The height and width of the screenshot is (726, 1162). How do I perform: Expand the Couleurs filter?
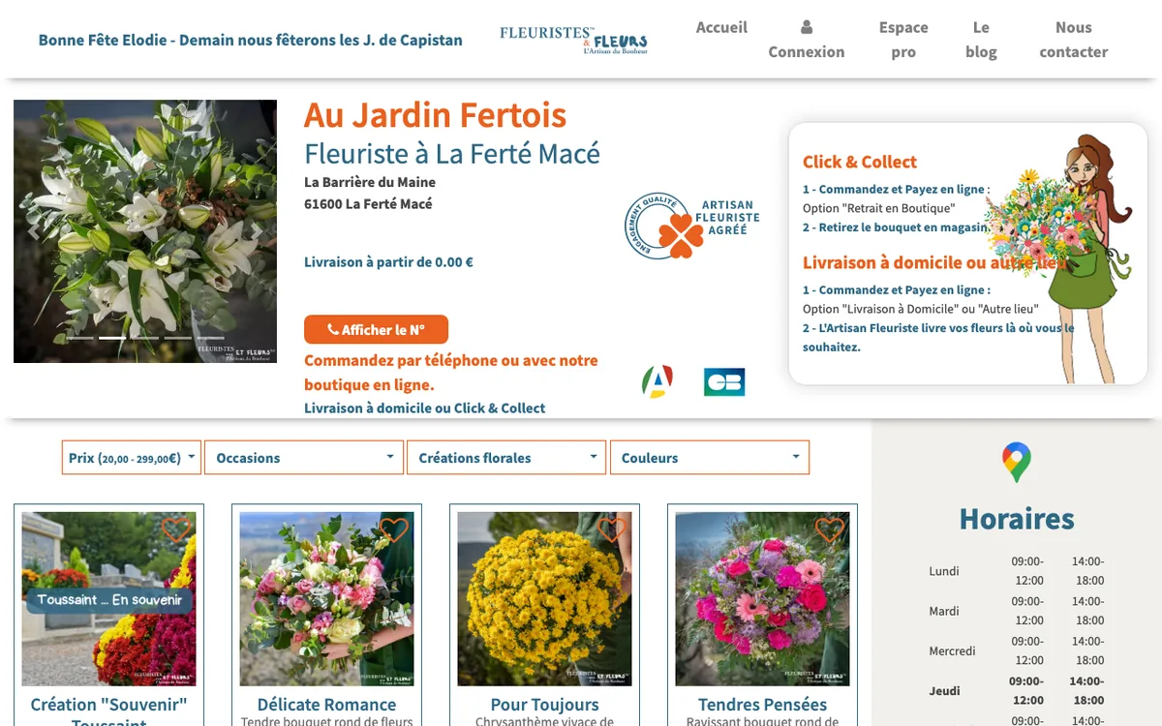[x=710, y=458]
